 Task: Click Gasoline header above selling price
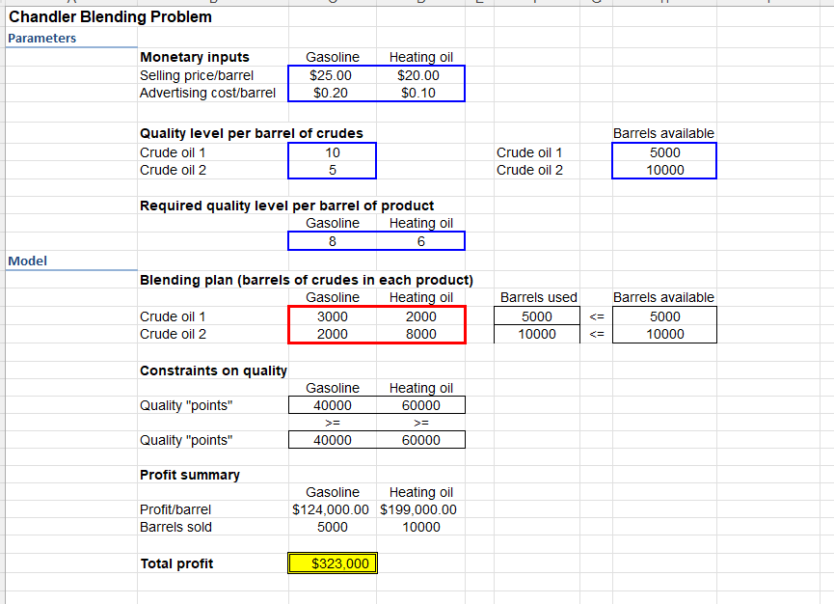(333, 57)
